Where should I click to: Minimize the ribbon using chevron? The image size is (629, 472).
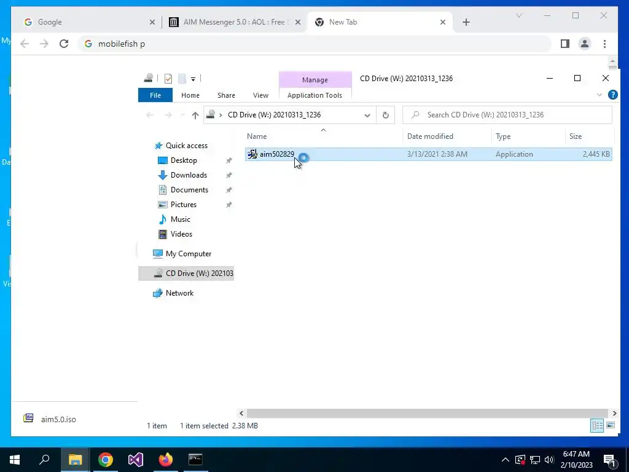600,95
